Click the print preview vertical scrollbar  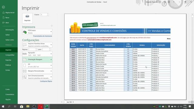pyautogui.click(x=192, y=57)
